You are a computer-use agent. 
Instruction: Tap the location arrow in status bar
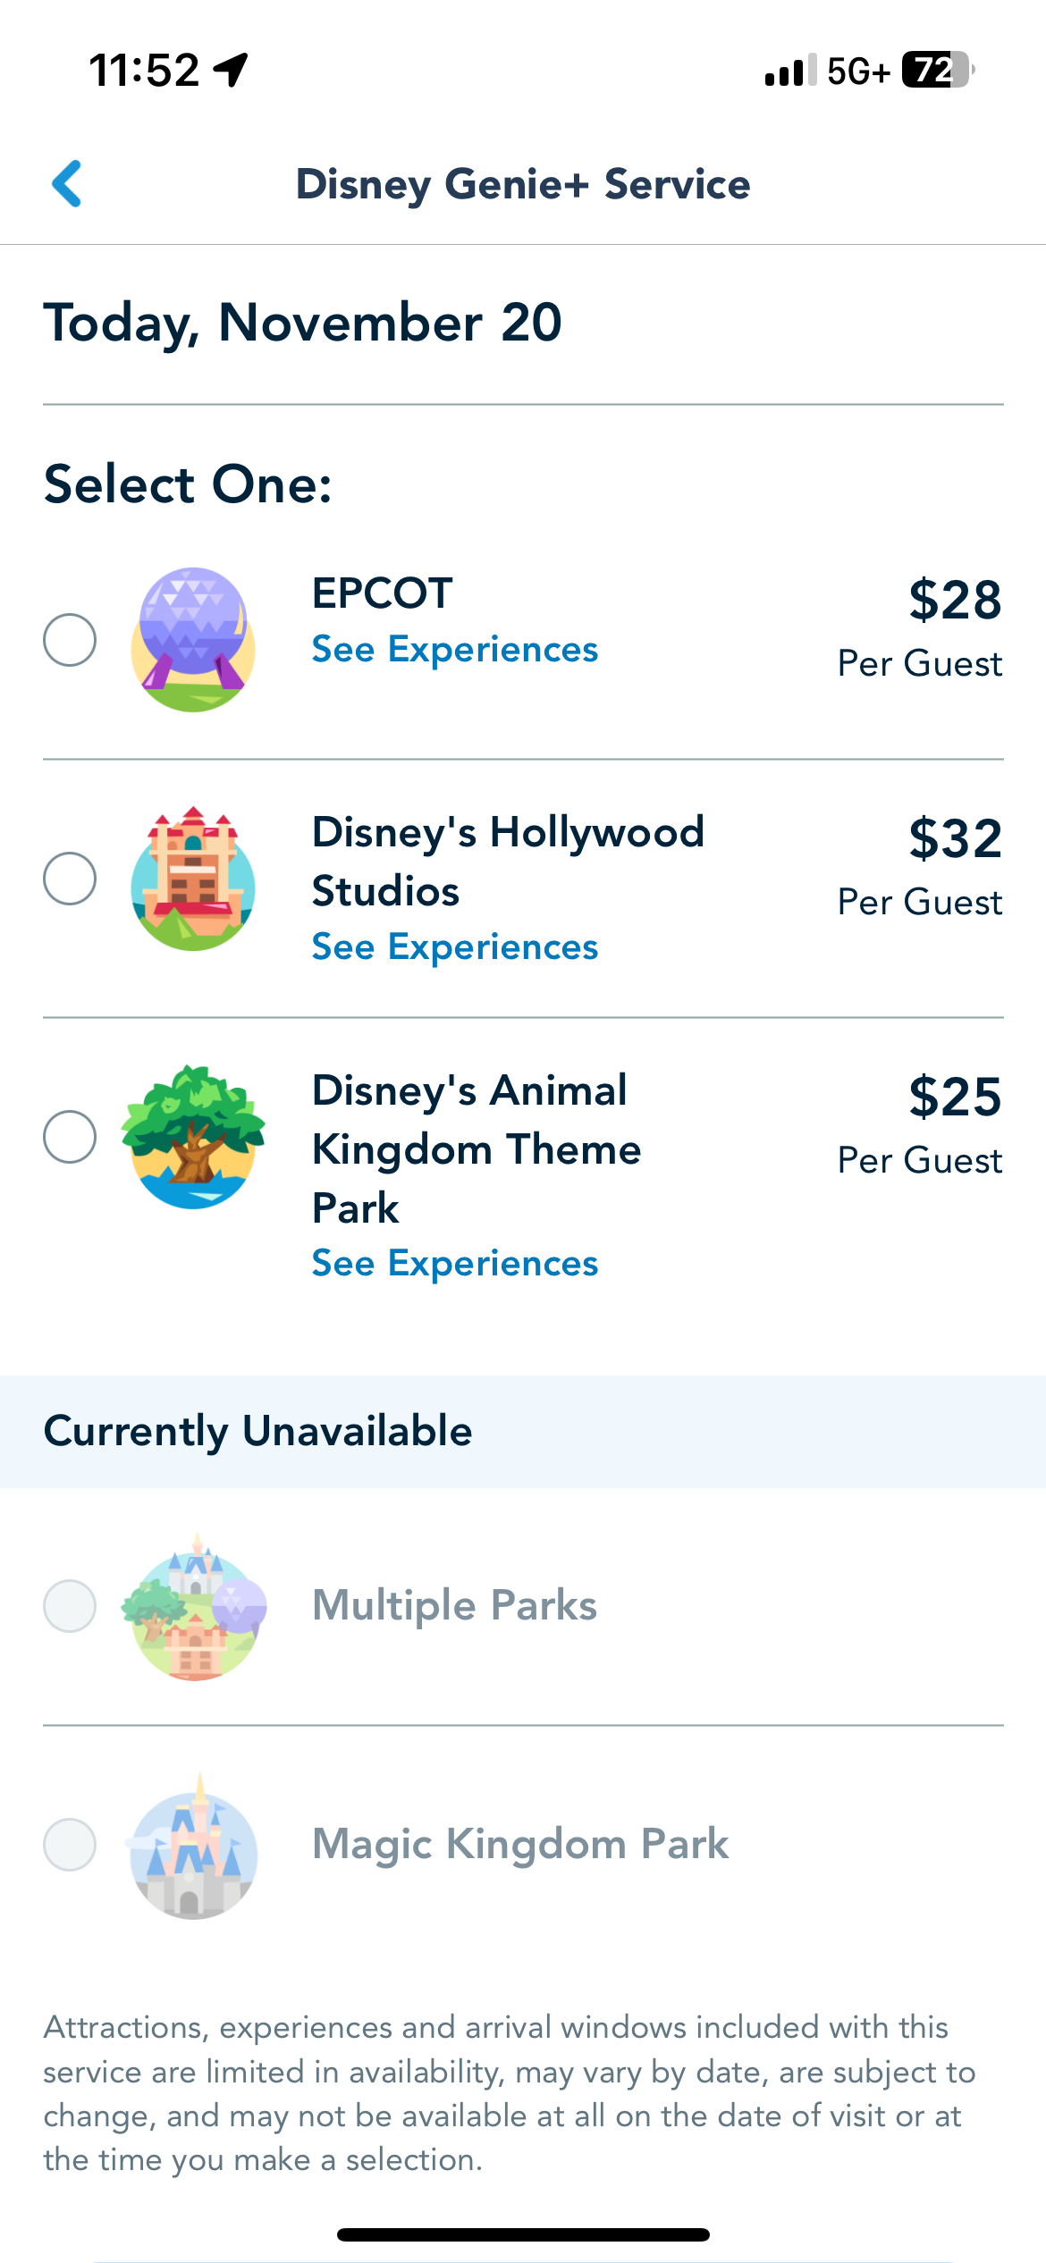point(231,70)
